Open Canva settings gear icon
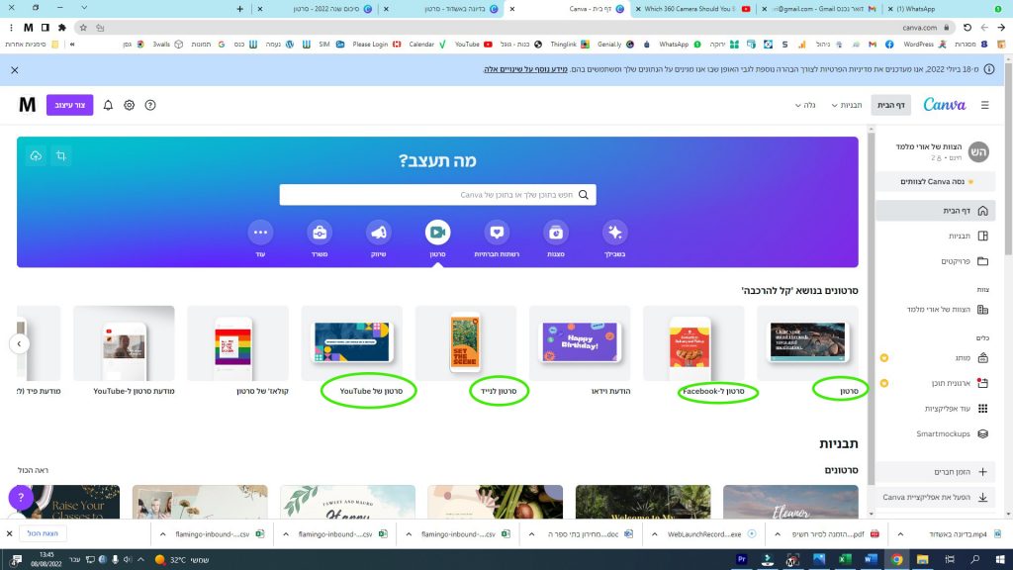The image size is (1013, 570). coord(130,105)
